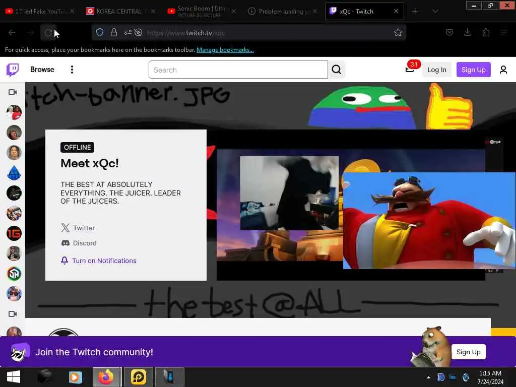Click the Twitch logo home icon

13,70
